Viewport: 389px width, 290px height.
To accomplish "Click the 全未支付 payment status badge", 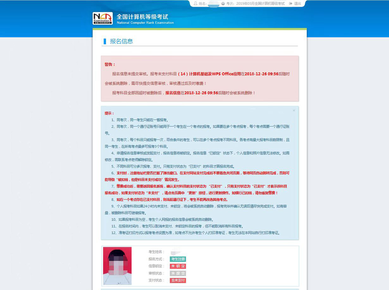I will point(178,280).
